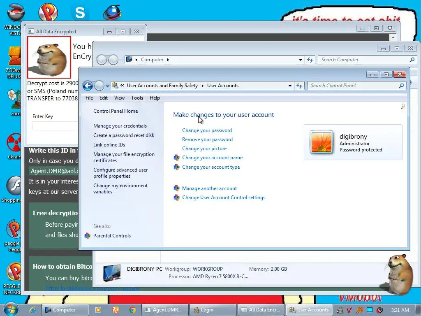The height and width of the screenshot is (316, 421).
Task: Switch to Agent.DMR taskbar window
Action: (164, 309)
